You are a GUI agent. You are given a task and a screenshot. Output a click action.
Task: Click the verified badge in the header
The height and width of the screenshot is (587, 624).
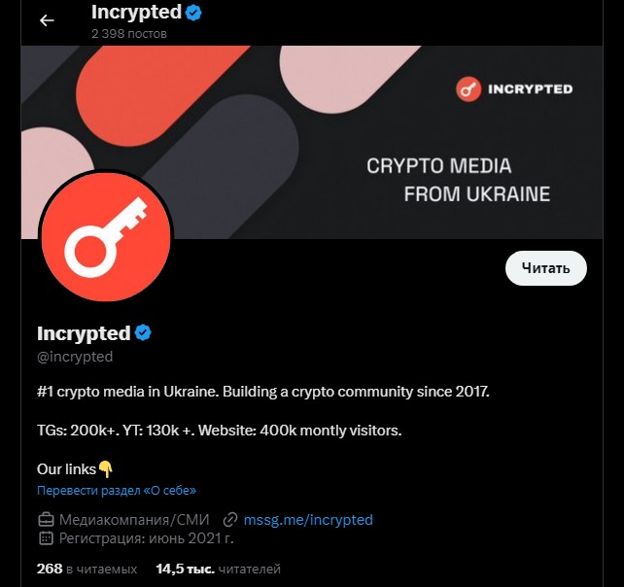click(193, 13)
